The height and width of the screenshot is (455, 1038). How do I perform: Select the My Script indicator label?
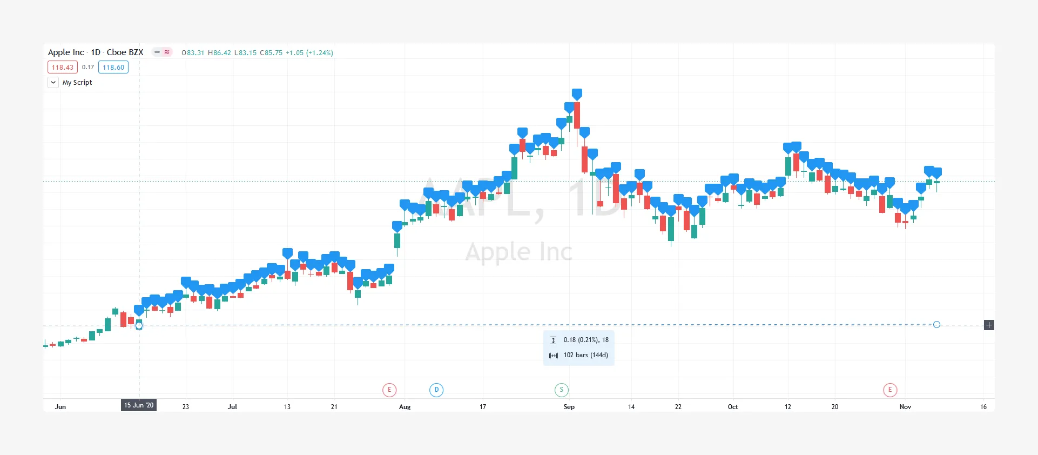[77, 83]
